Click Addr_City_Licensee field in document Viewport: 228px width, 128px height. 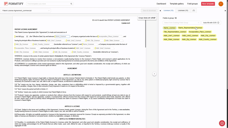pos(23,52)
